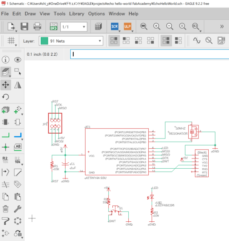Select the Rotate tool

pyautogui.click(x=6, y=97)
